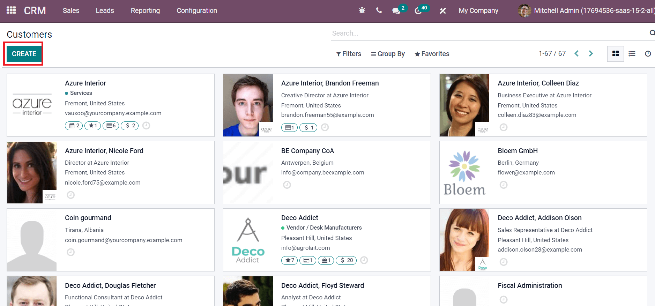Click the tools cross icon in navbar
The image size is (655, 306).
click(443, 11)
